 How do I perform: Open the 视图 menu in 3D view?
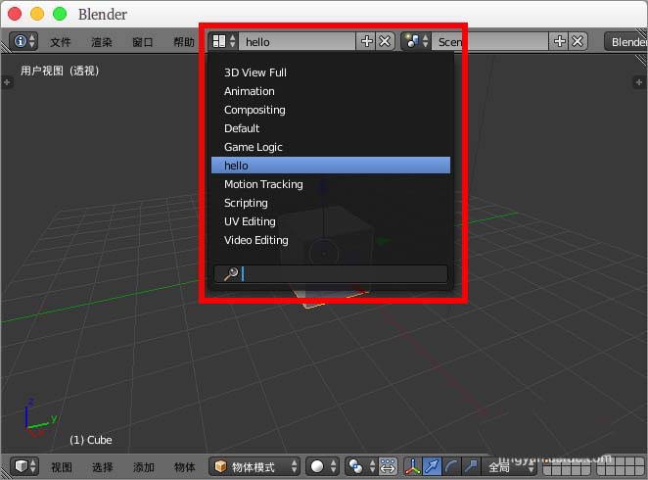tap(62, 467)
